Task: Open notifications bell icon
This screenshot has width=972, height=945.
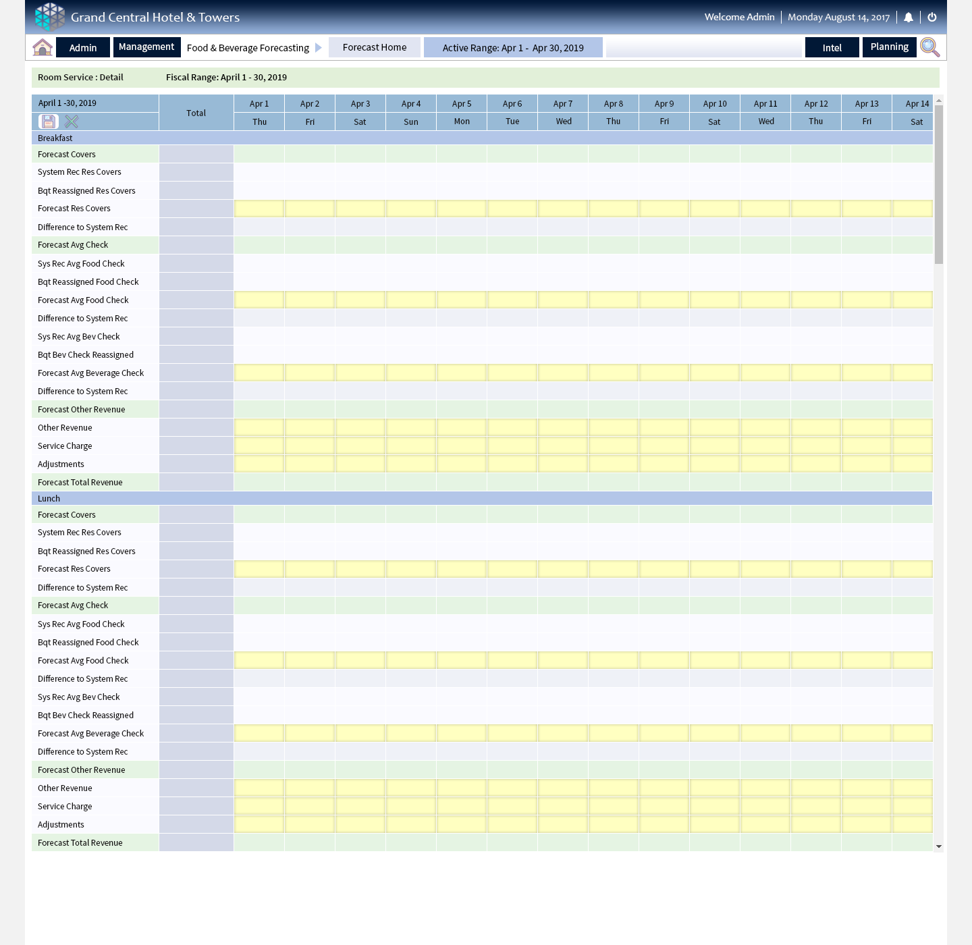Action: tap(909, 18)
